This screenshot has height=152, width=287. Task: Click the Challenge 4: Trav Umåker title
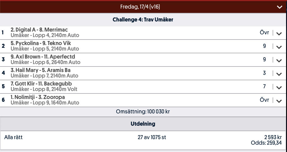(143, 20)
